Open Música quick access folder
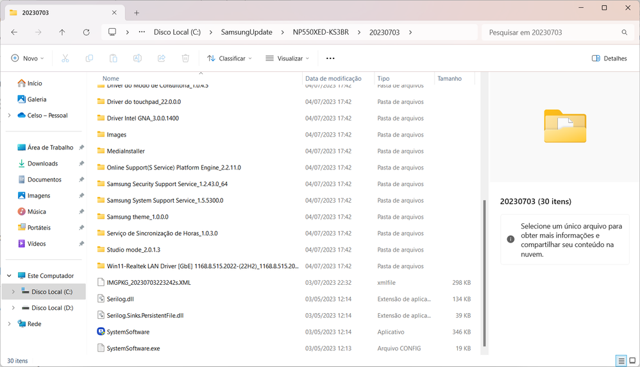This screenshot has height=367, width=640. 37,212
